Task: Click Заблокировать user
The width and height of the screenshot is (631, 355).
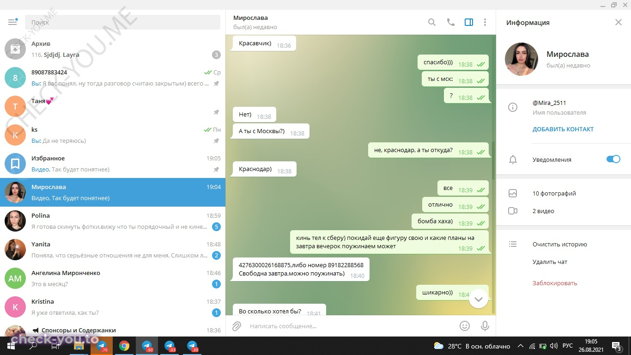Action: [555, 283]
